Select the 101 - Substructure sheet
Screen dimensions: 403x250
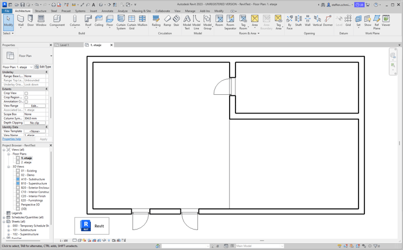pyautogui.click(x=25, y=230)
